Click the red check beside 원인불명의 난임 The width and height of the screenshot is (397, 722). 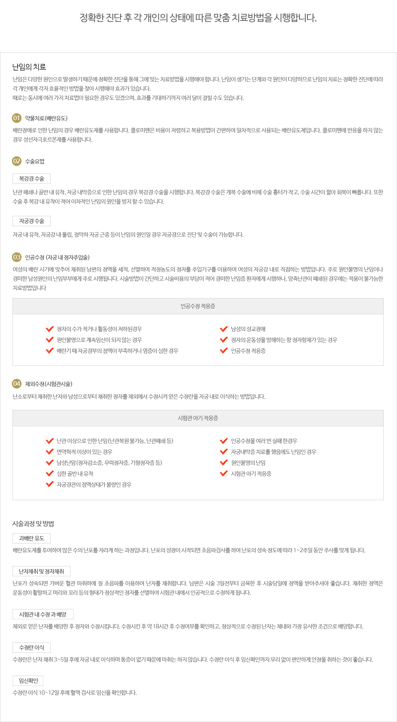tap(224, 463)
